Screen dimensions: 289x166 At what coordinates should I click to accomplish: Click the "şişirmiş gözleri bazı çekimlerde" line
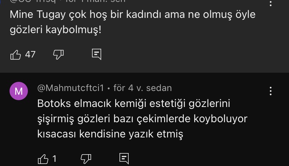click(x=142, y=119)
